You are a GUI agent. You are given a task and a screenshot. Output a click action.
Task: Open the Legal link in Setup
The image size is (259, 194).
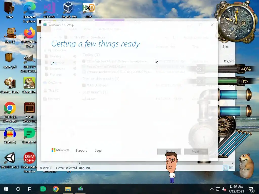pyautogui.click(x=98, y=151)
